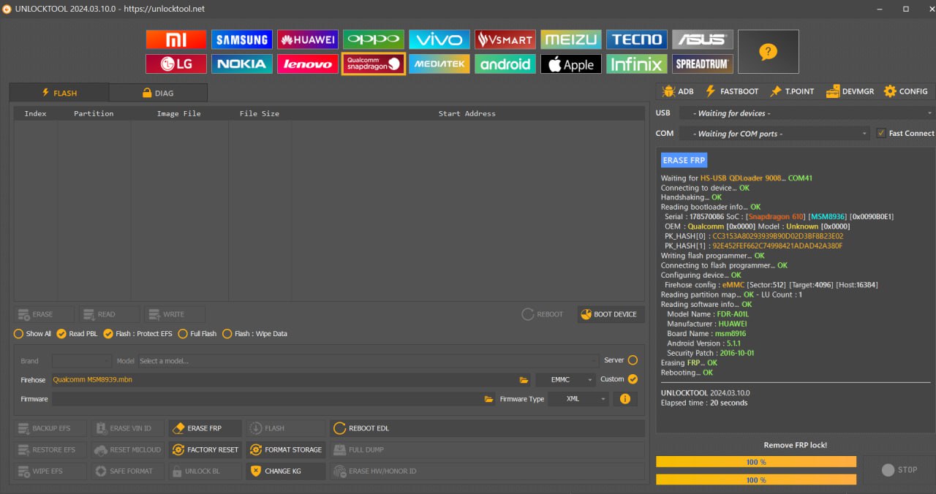Select the Vsmart brand logo
This screenshot has height=494, width=936.
point(505,39)
